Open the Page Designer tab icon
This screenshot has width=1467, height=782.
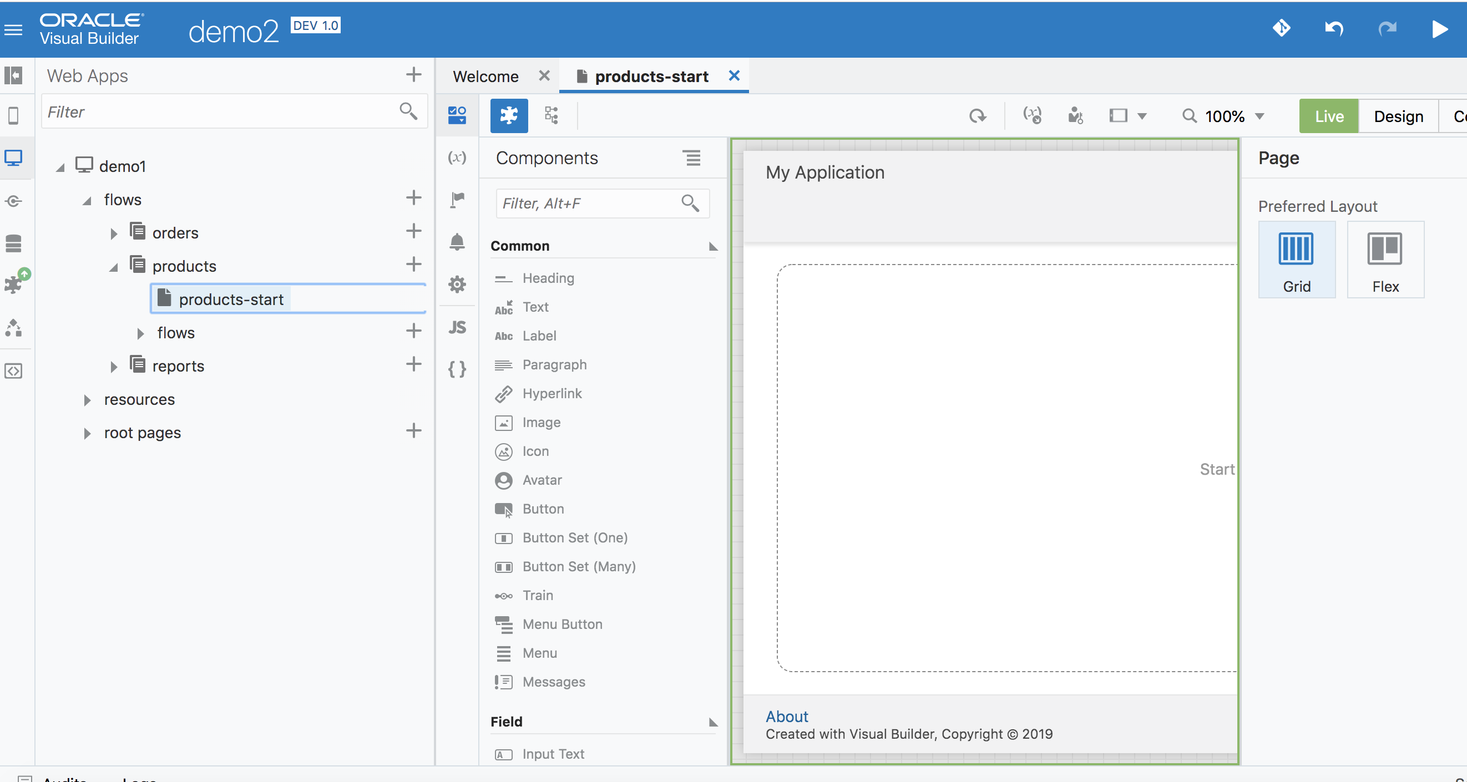pos(457,115)
